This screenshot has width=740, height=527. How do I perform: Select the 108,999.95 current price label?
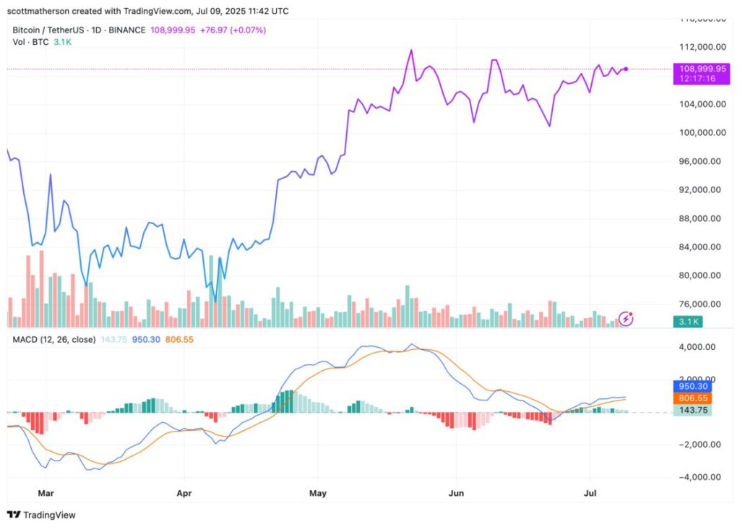[x=702, y=69]
